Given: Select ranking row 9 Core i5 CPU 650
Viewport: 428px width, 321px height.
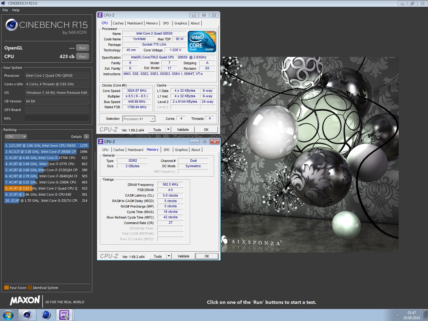Looking at the screenshot, I should pos(46,194).
